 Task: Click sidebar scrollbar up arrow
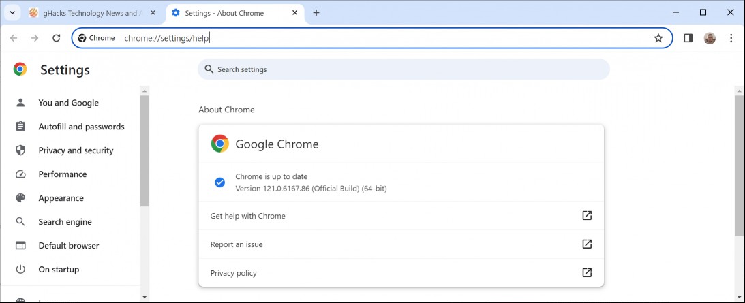145,90
